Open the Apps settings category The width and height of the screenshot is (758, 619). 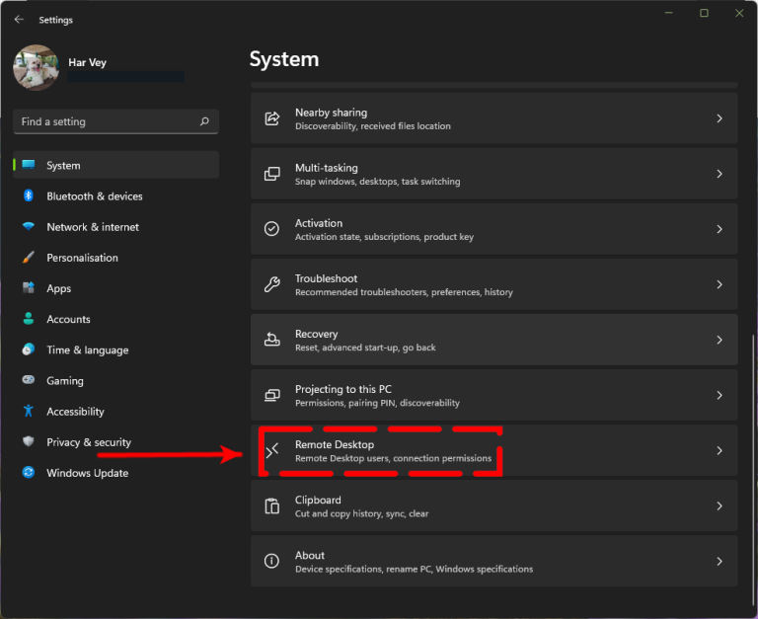pyautogui.click(x=116, y=288)
